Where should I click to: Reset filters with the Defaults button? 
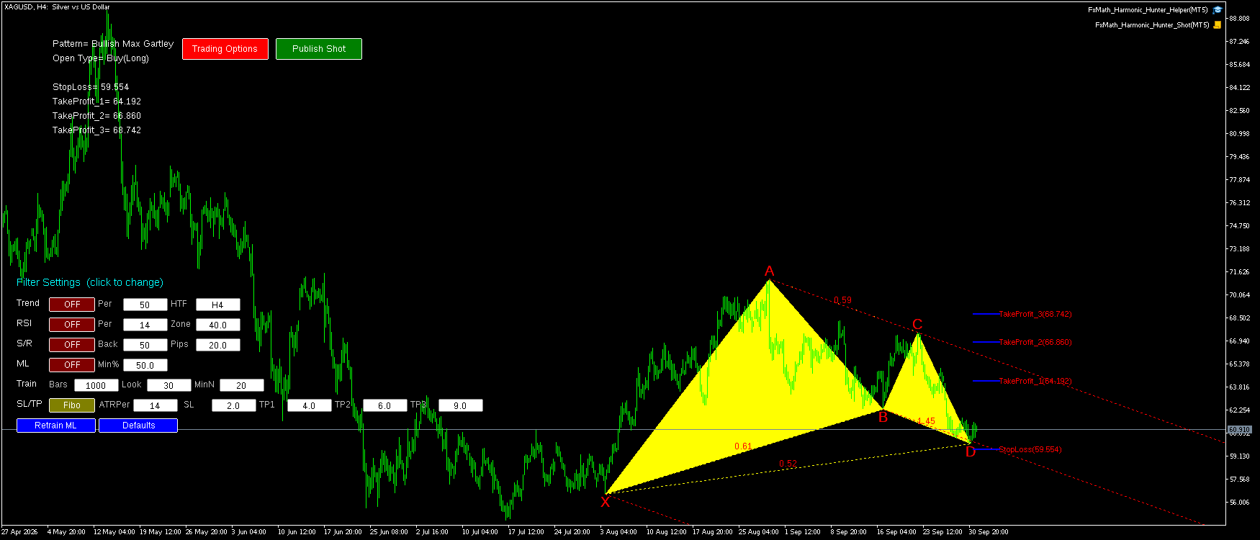click(x=138, y=426)
